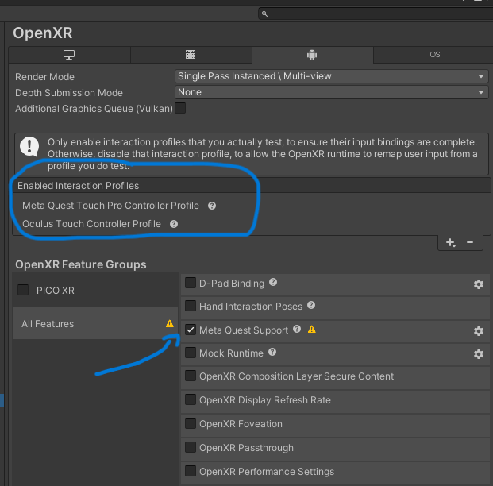Enable Hand Interaction Poses checkbox
This screenshot has height=486, width=493.
[x=191, y=306]
